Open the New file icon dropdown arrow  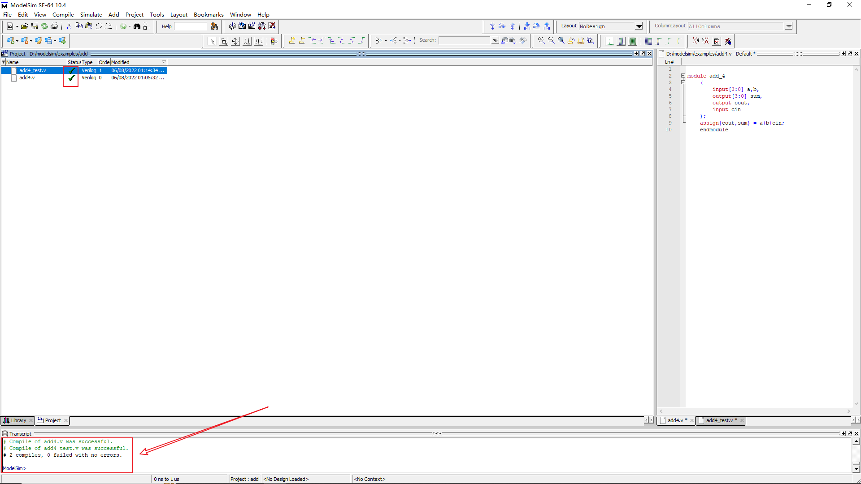point(17,27)
